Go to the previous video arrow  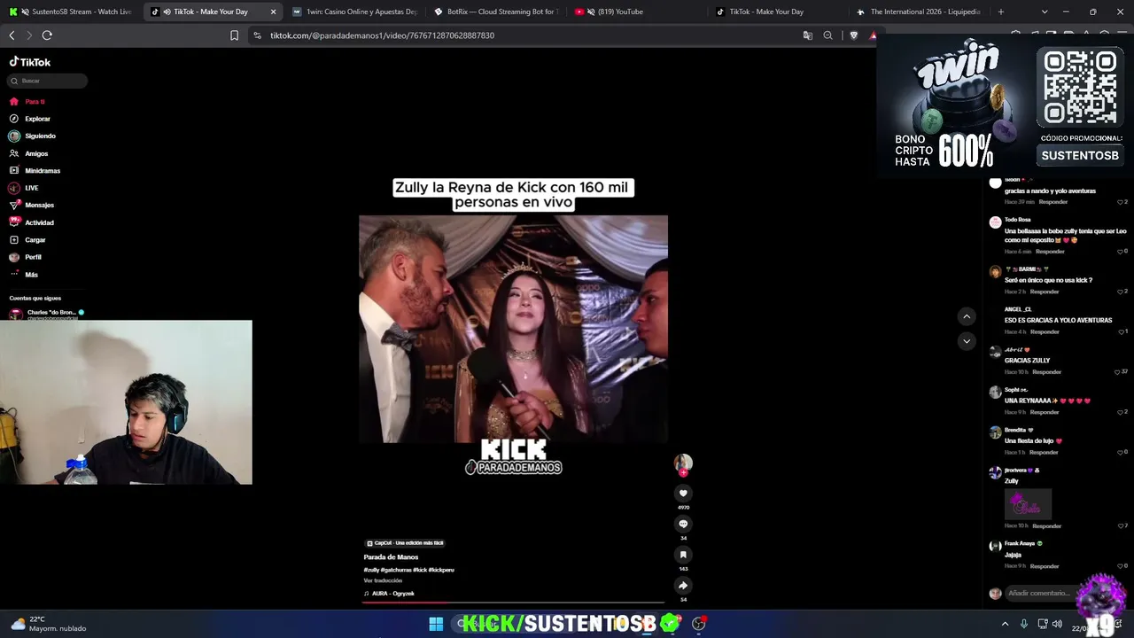[x=967, y=316]
